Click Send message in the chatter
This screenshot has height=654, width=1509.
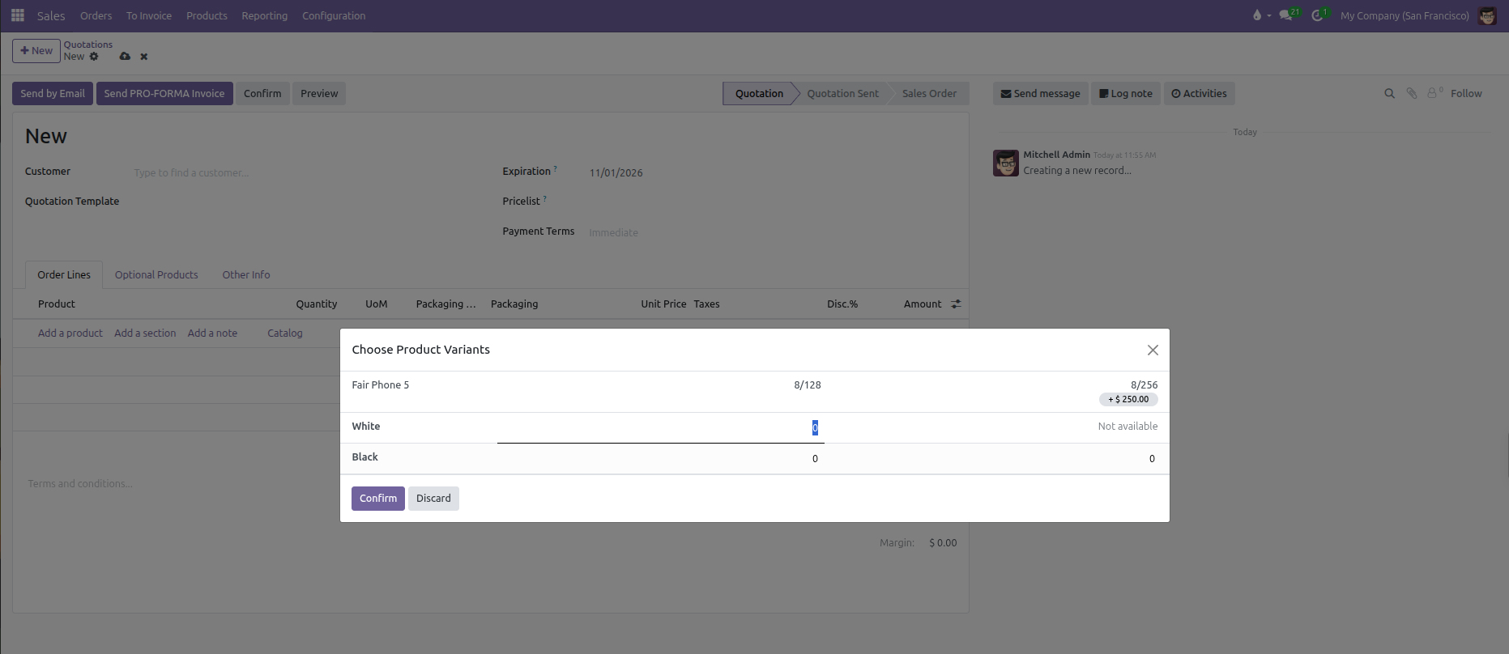coord(1040,94)
